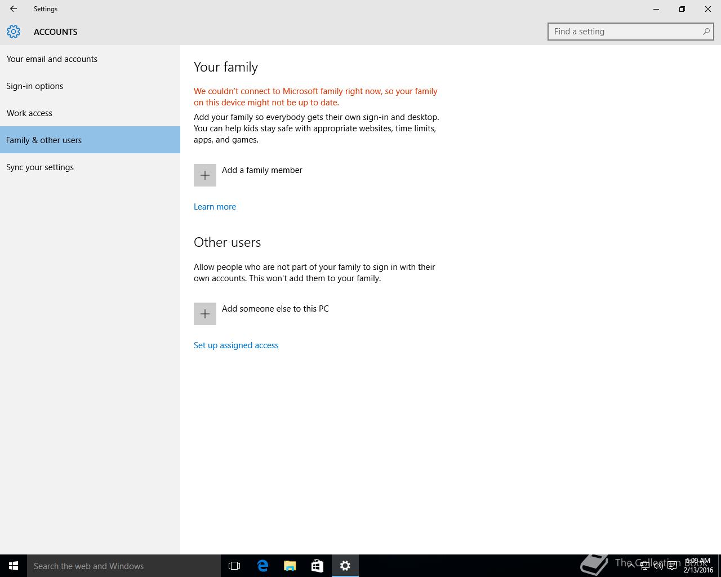The height and width of the screenshot is (577, 721).
Task: Open the Action Center notifications icon
Action: [x=672, y=566]
